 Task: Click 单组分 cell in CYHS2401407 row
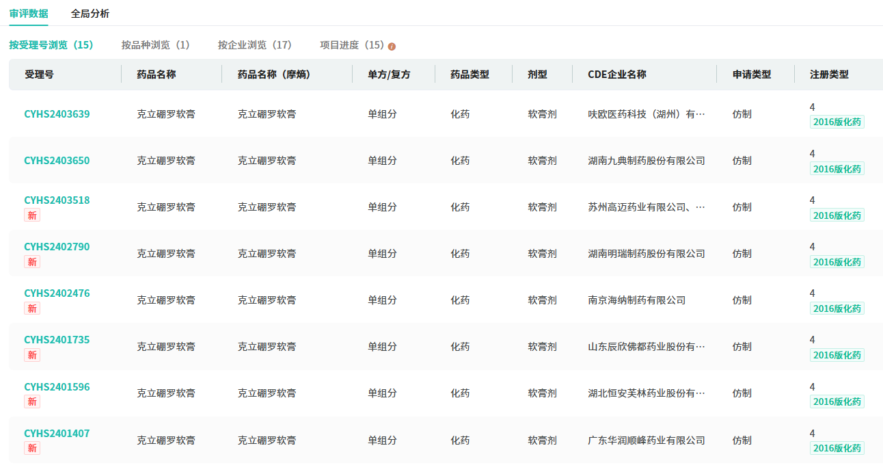click(x=382, y=440)
